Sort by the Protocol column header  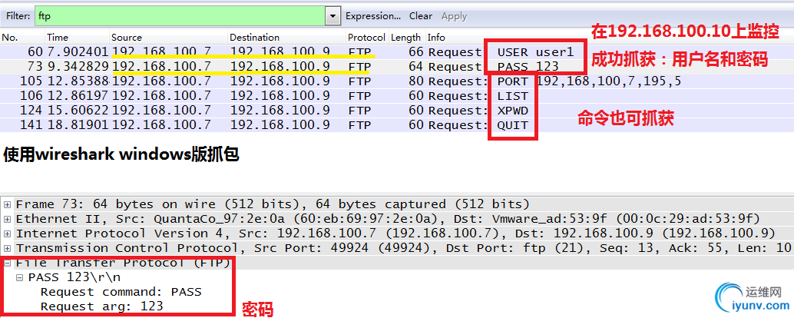366,37
